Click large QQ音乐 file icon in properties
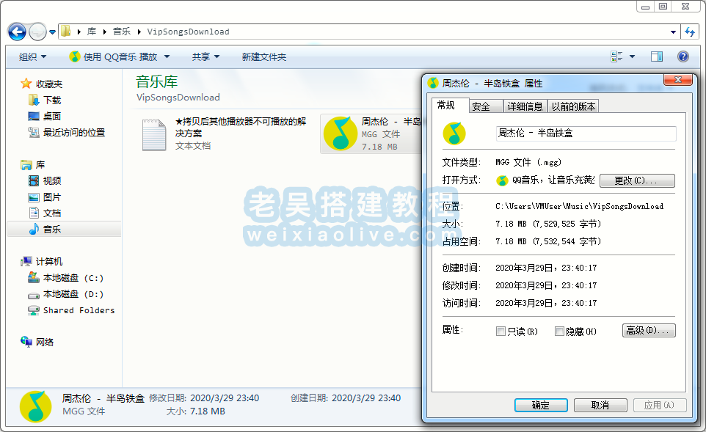The height and width of the screenshot is (432, 706). [454, 133]
